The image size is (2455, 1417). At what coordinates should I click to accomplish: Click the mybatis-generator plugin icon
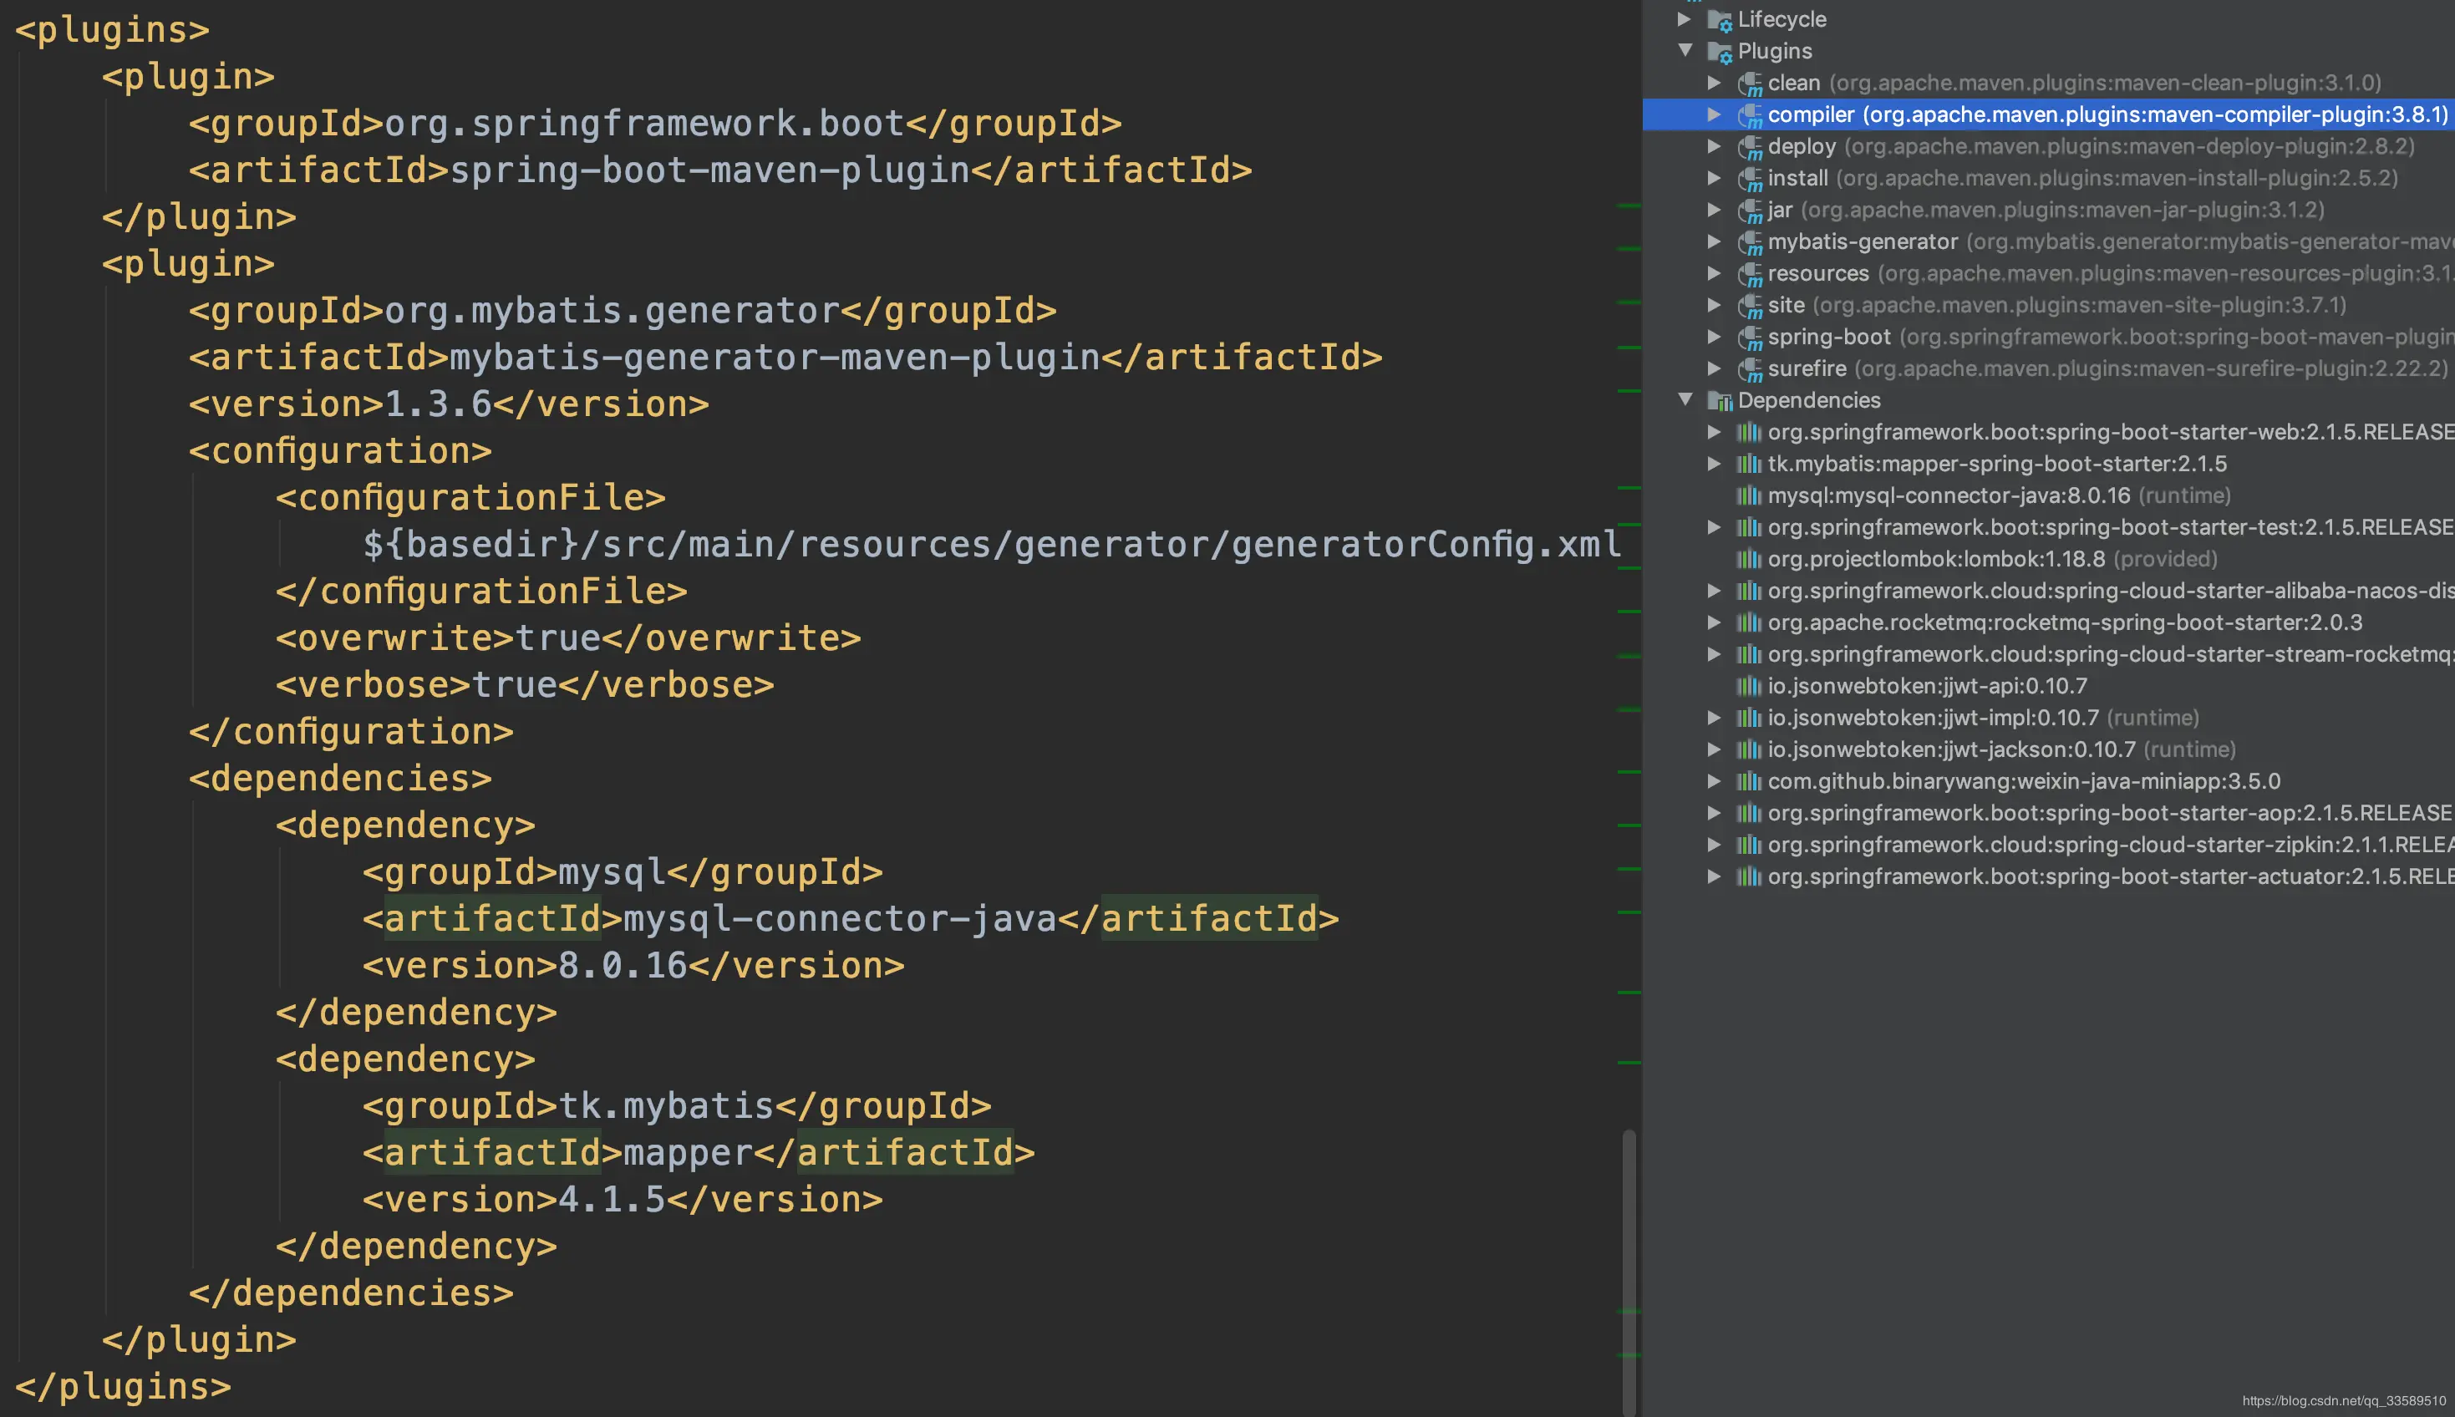click(1750, 242)
